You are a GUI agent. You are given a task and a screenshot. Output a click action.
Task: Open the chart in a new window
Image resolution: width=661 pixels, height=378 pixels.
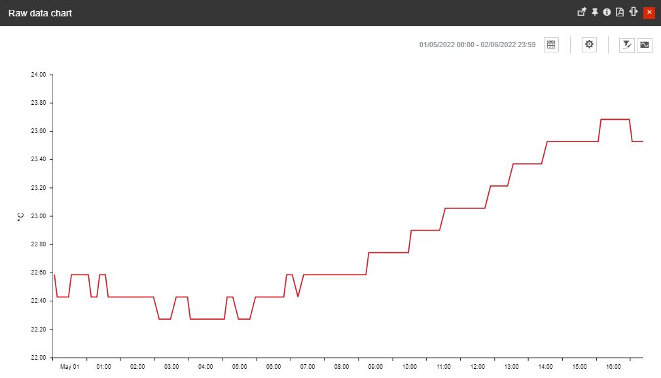point(581,12)
